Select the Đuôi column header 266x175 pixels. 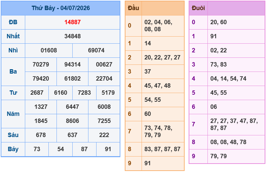(198, 8)
